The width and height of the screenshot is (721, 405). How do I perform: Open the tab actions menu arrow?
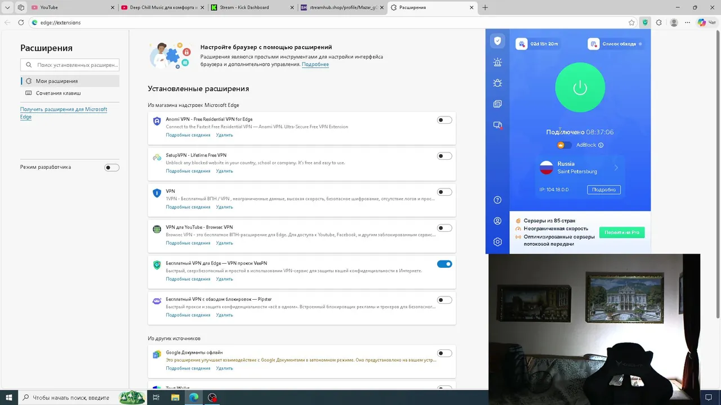coord(7,7)
